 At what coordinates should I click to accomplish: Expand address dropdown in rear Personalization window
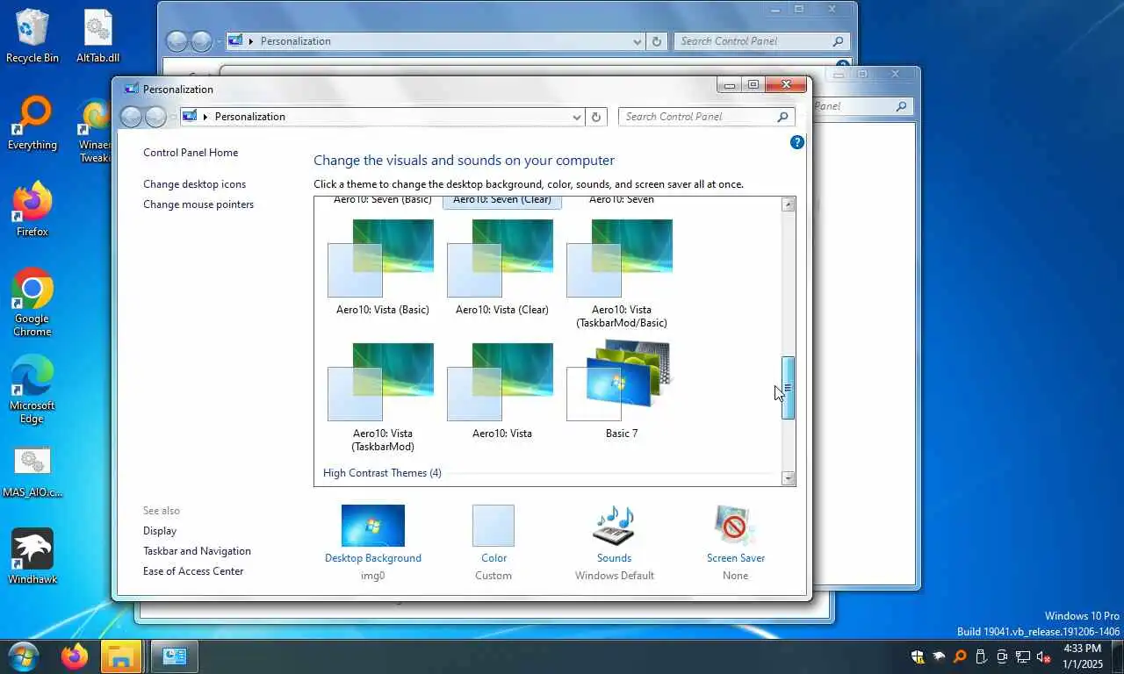[638, 41]
